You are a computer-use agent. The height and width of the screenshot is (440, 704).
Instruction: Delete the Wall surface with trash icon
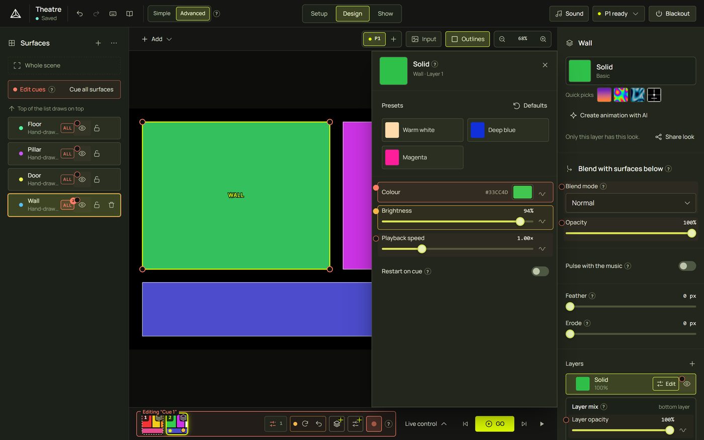point(112,205)
